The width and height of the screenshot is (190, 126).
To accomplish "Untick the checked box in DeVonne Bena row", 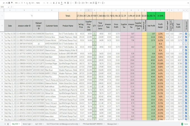I will (x=186, y=37).
